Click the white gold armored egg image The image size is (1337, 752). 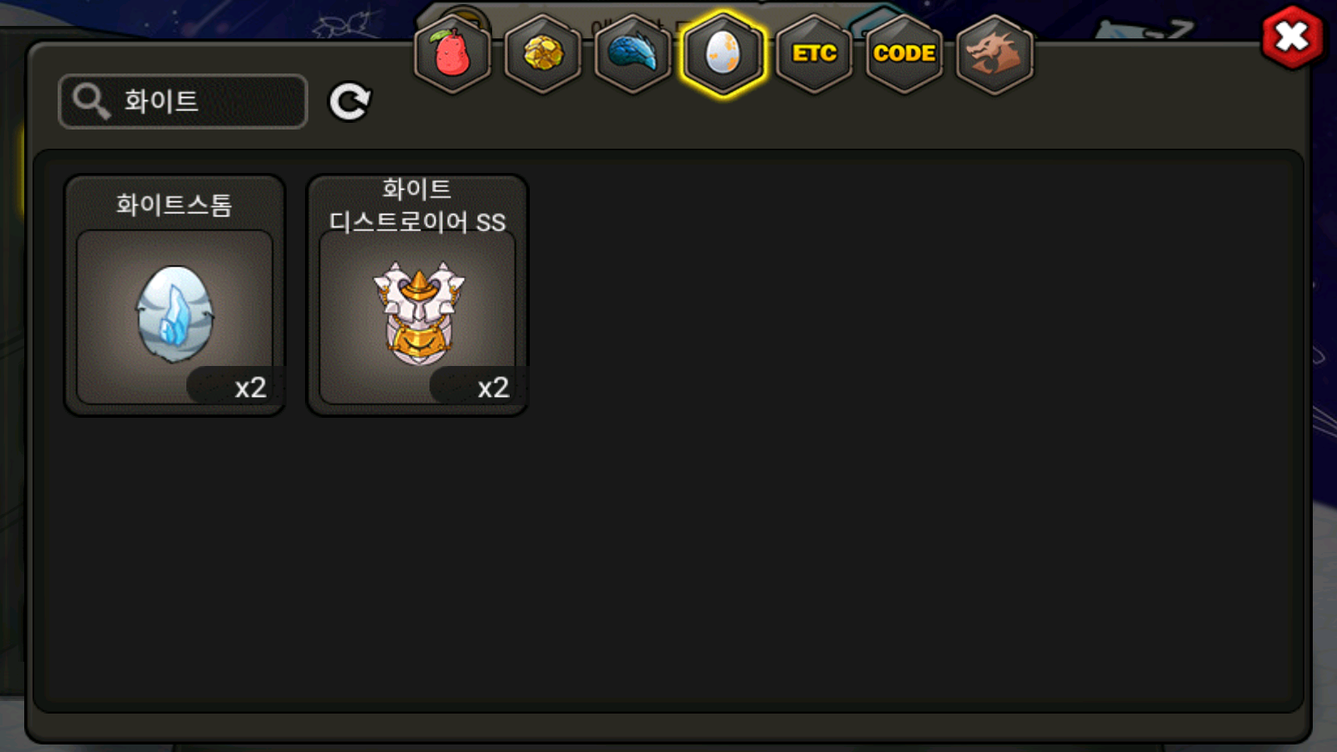(x=419, y=313)
